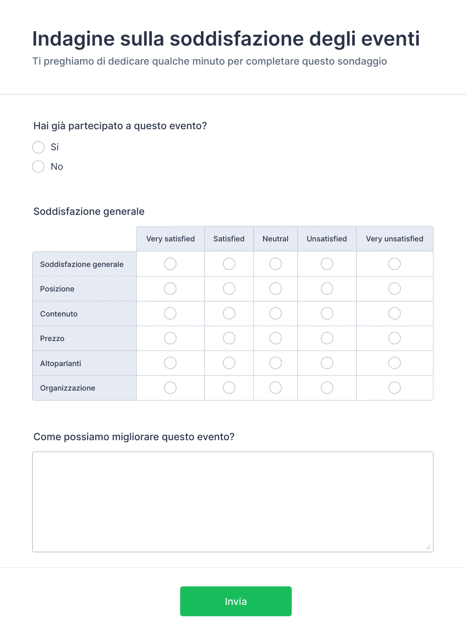
Task: Rate Contenuto as Very satisfied
Action: (x=170, y=313)
